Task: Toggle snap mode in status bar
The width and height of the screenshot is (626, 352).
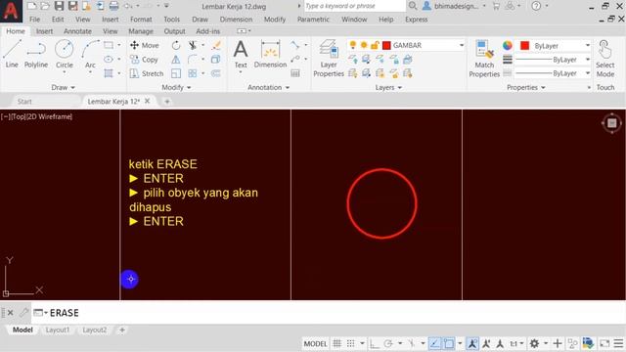Action: (350, 343)
